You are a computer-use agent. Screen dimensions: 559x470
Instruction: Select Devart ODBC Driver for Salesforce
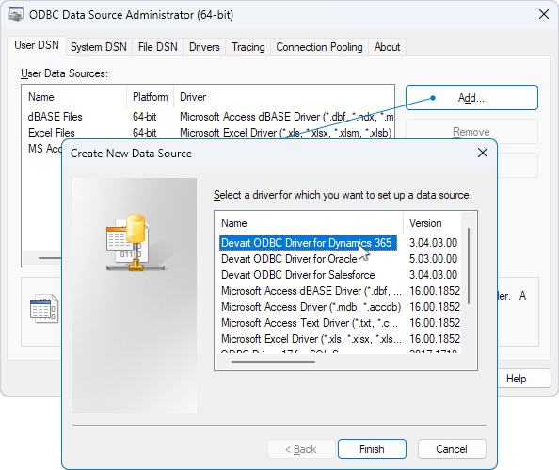click(x=298, y=275)
